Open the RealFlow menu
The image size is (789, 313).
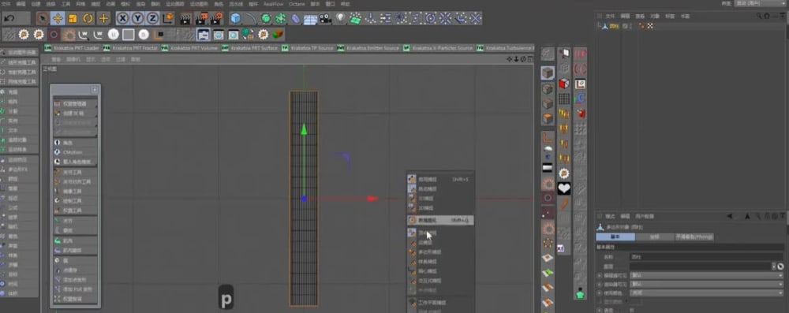[x=274, y=3]
